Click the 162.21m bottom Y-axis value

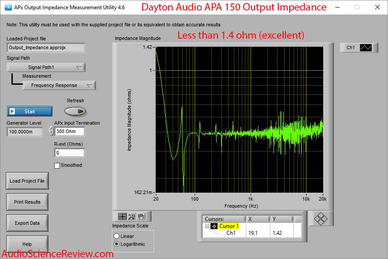[143, 192]
